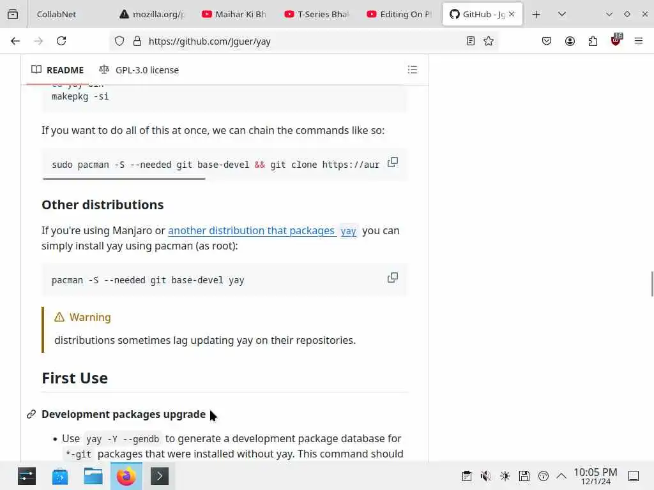Copy pacman -S --needed yay command
654x490 pixels.
393,278
